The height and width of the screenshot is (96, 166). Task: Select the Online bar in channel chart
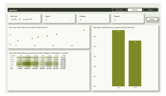point(135,63)
